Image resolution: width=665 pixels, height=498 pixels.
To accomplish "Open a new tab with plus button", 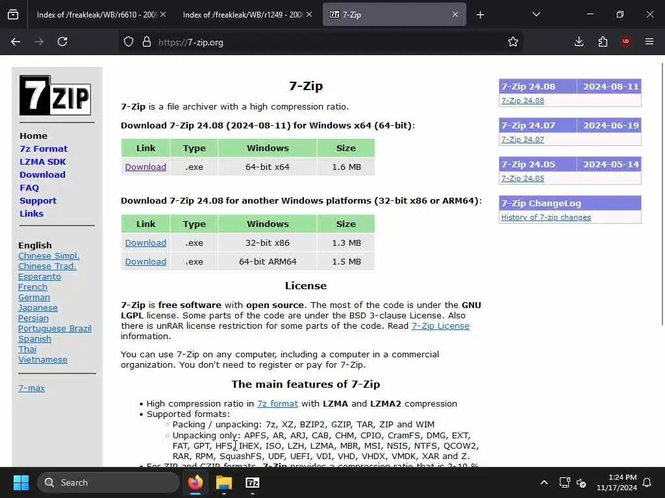I will (480, 15).
